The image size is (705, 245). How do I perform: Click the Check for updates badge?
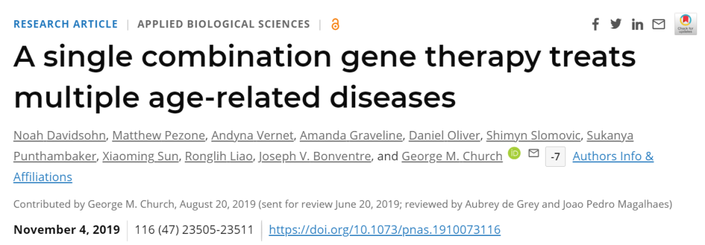pos(685,24)
